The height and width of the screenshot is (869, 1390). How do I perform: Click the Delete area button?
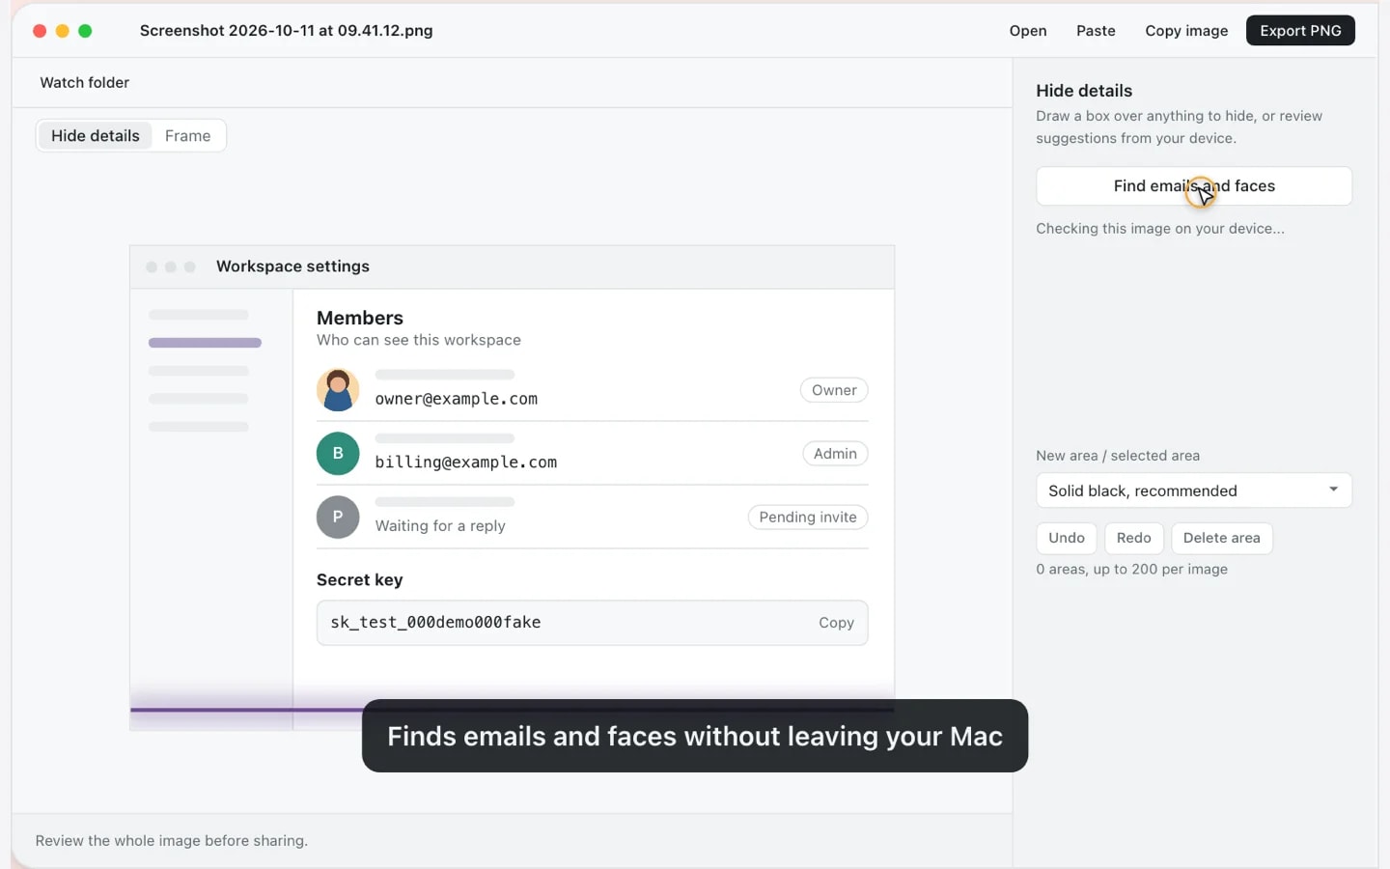point(1222,538)
